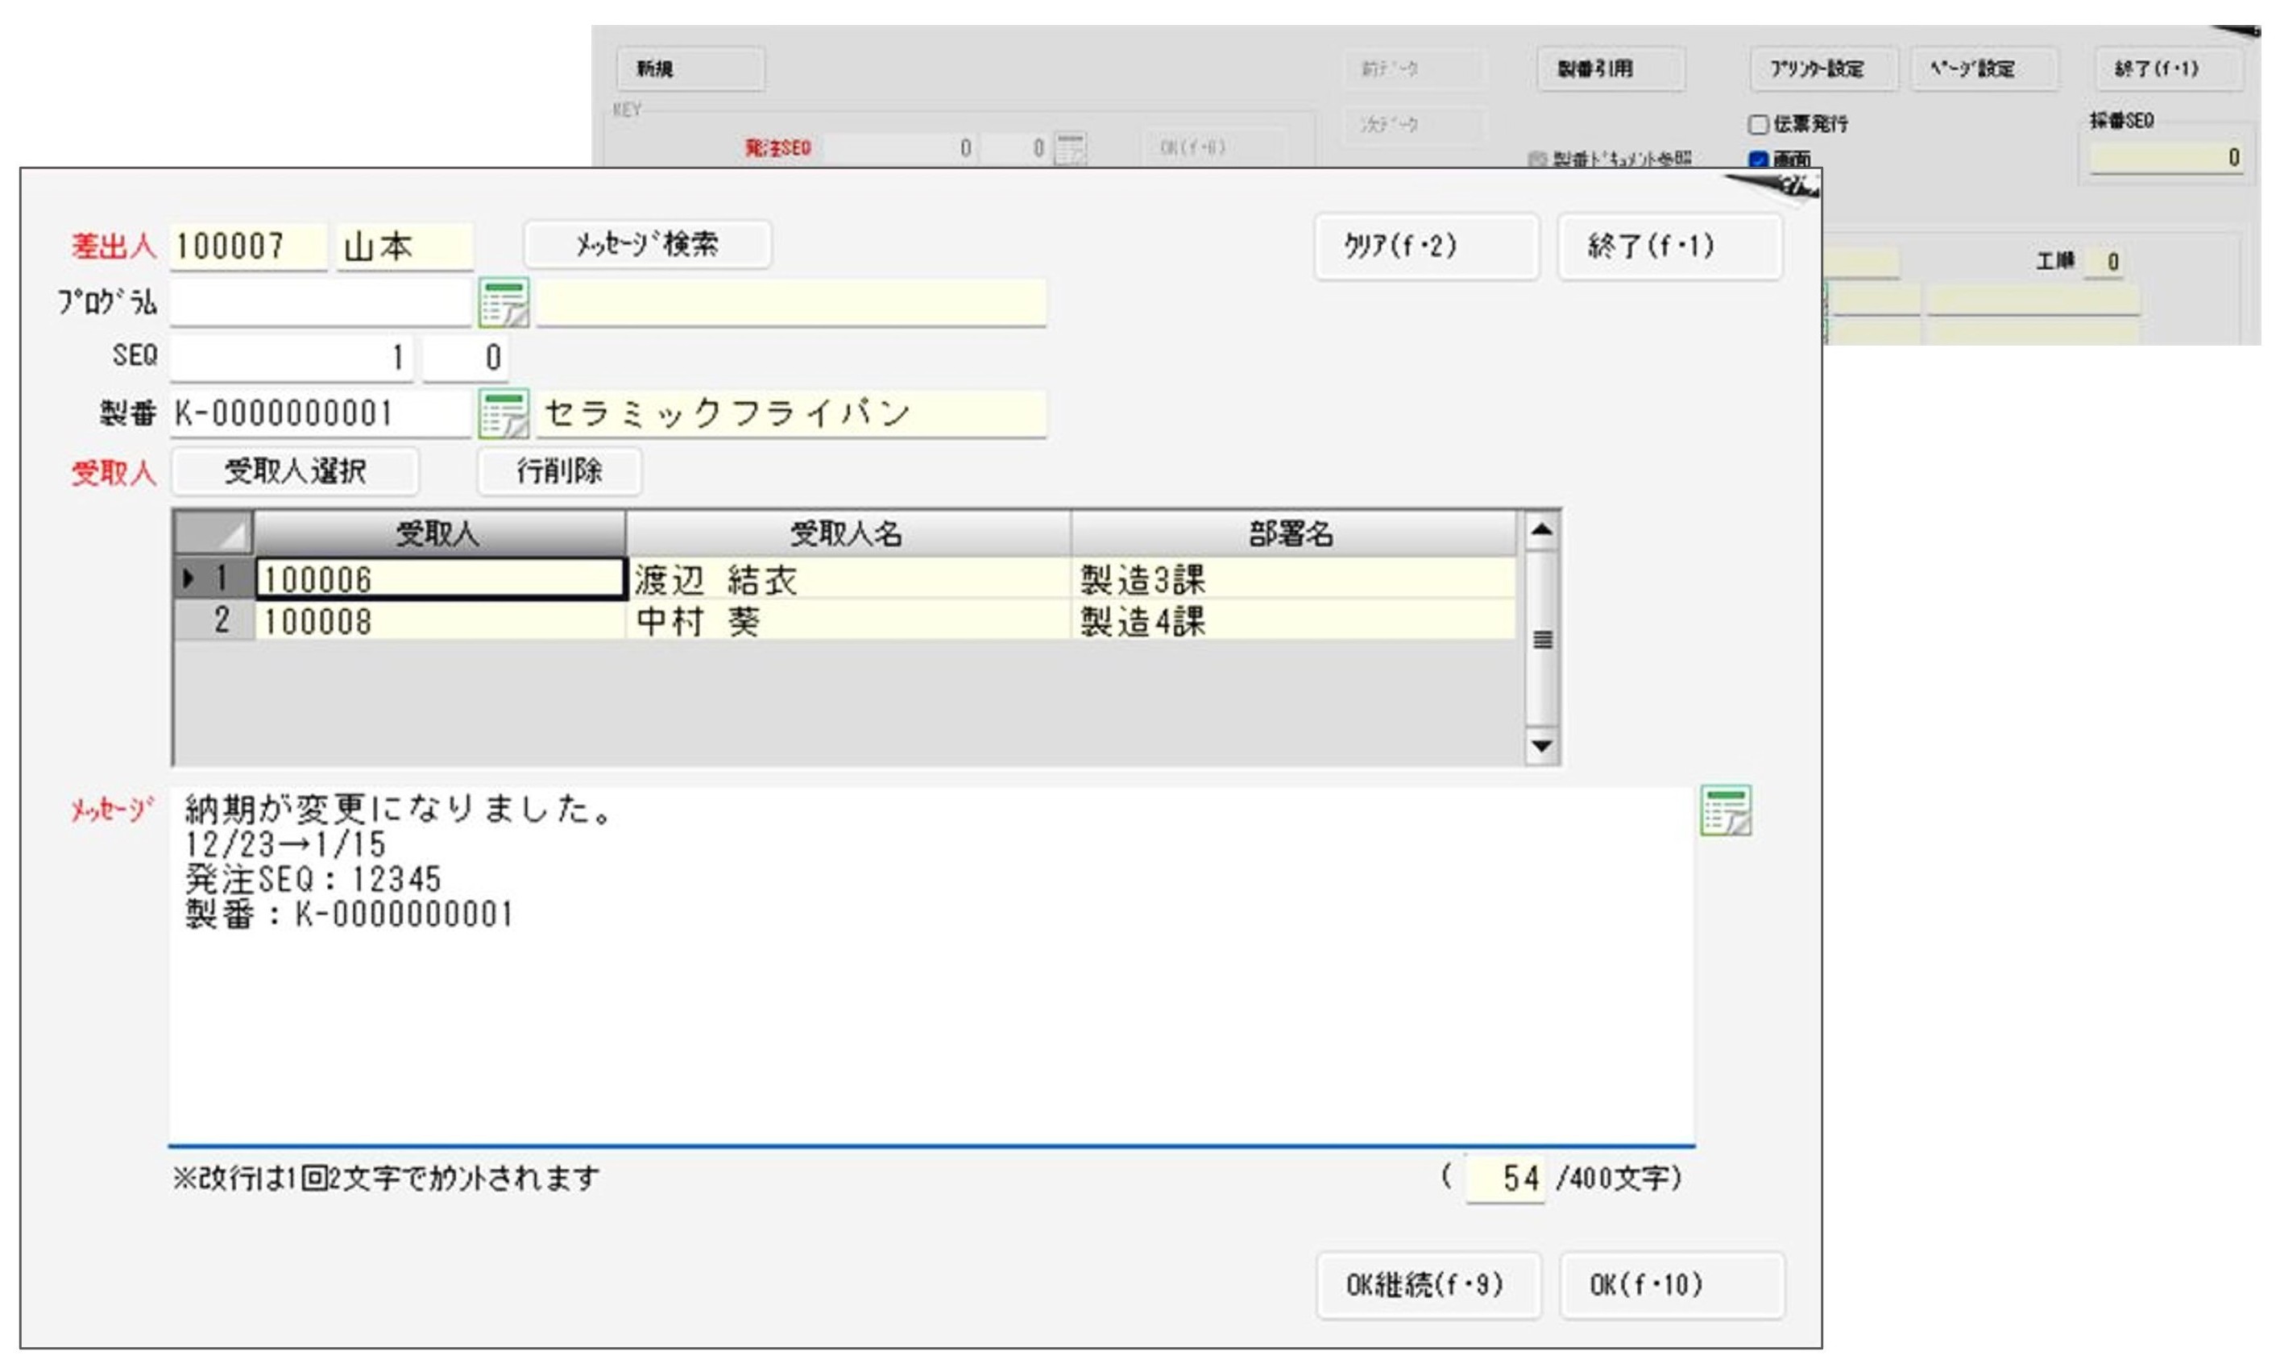This screenshot has width=2280, height=1372.
Task: Click OK(f・10) button
Action: pos(1672,1285)
